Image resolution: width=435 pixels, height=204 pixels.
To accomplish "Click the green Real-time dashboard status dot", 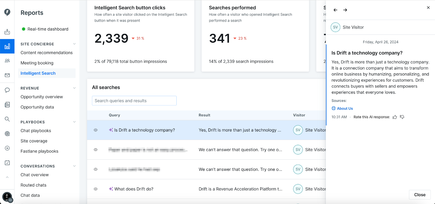I will click(x=24, y=29).
